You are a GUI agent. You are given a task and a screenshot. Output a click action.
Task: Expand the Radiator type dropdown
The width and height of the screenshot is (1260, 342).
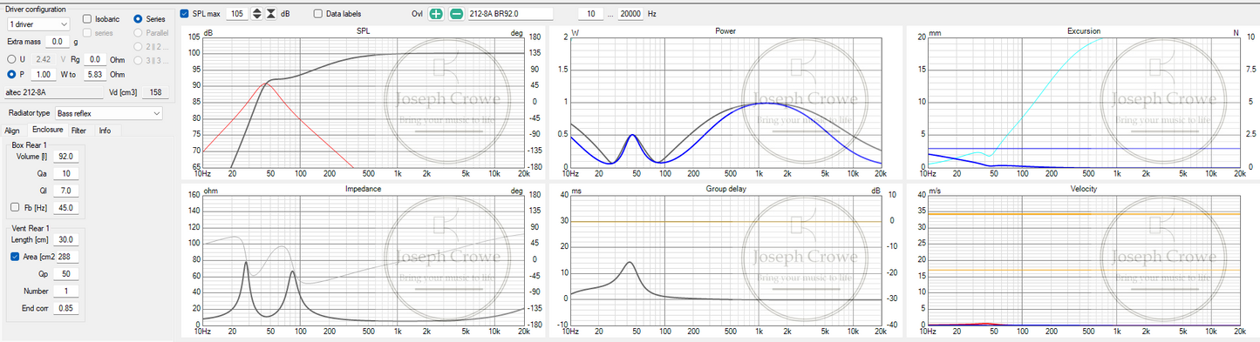(x=108, y=113)
